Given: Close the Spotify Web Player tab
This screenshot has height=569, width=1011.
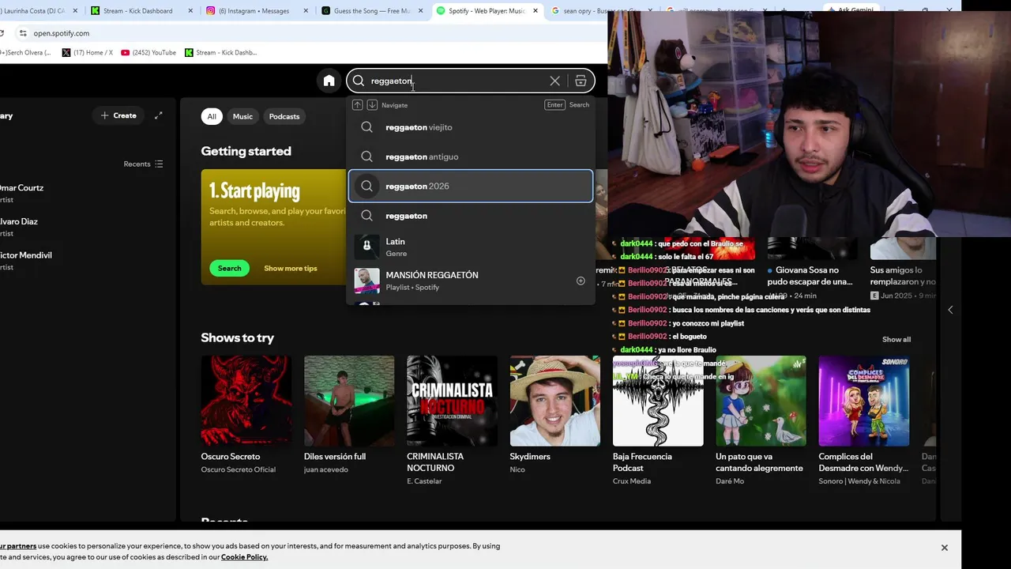Looking at the screenshot, I should click(536, 11).
